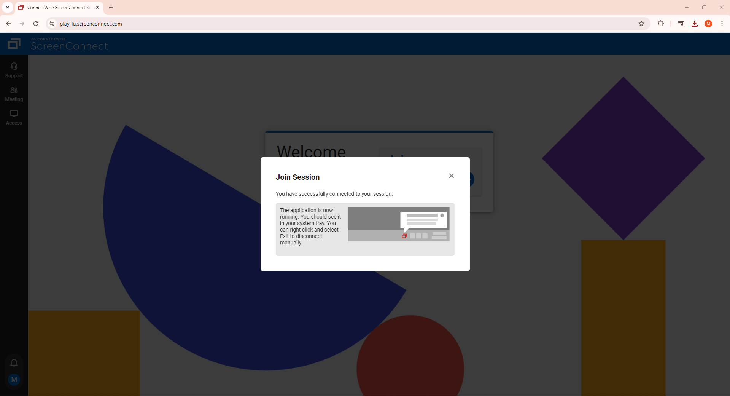Go back to the previous page in Chrome
The width and height of the screenshot is (730, 396).
pos(8,24)
